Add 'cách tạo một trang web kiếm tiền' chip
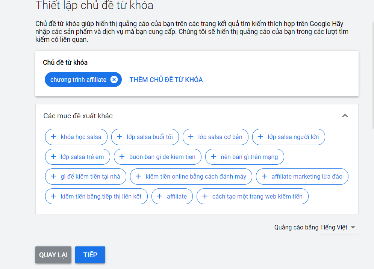374x269 pixels. click(x=252, y=196)
